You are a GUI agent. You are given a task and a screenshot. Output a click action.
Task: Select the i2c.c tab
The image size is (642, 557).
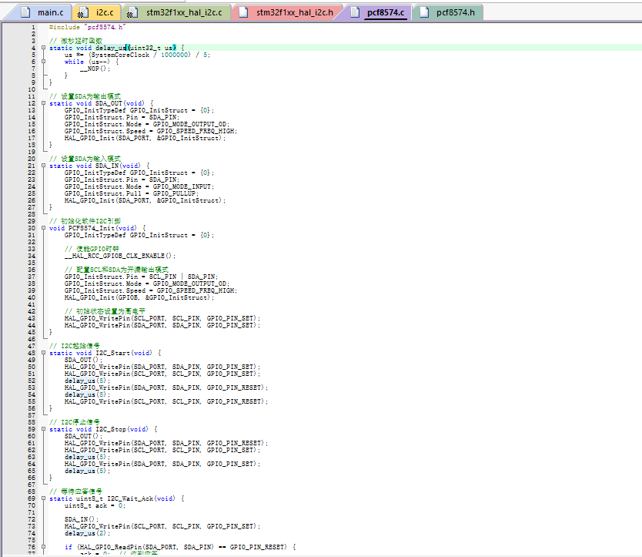pyautogui.click(x=103, y=13)
